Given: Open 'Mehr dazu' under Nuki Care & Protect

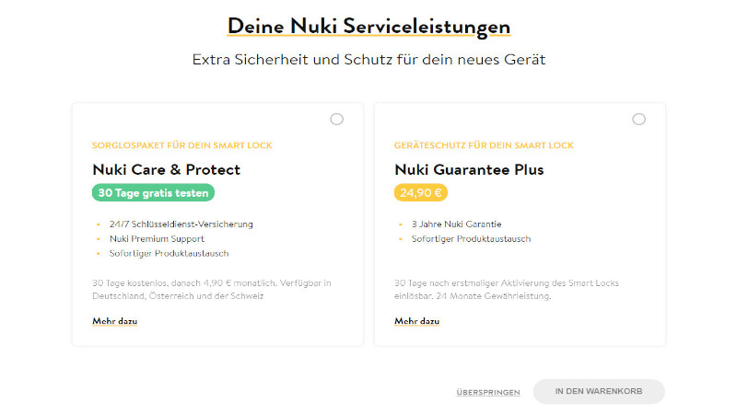Looking at the screenshot, I should [x=114, y=321].
